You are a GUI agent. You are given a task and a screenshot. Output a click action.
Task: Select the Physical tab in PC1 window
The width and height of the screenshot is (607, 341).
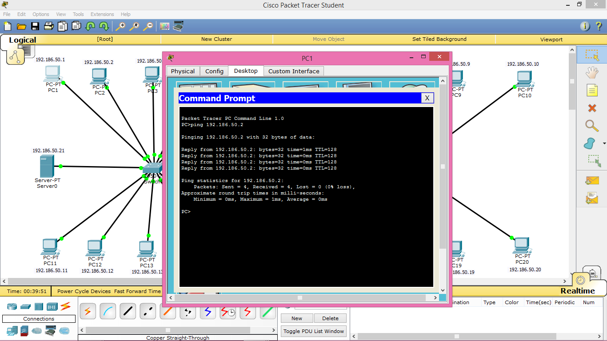pyautogui.click(x=183, y=71)
